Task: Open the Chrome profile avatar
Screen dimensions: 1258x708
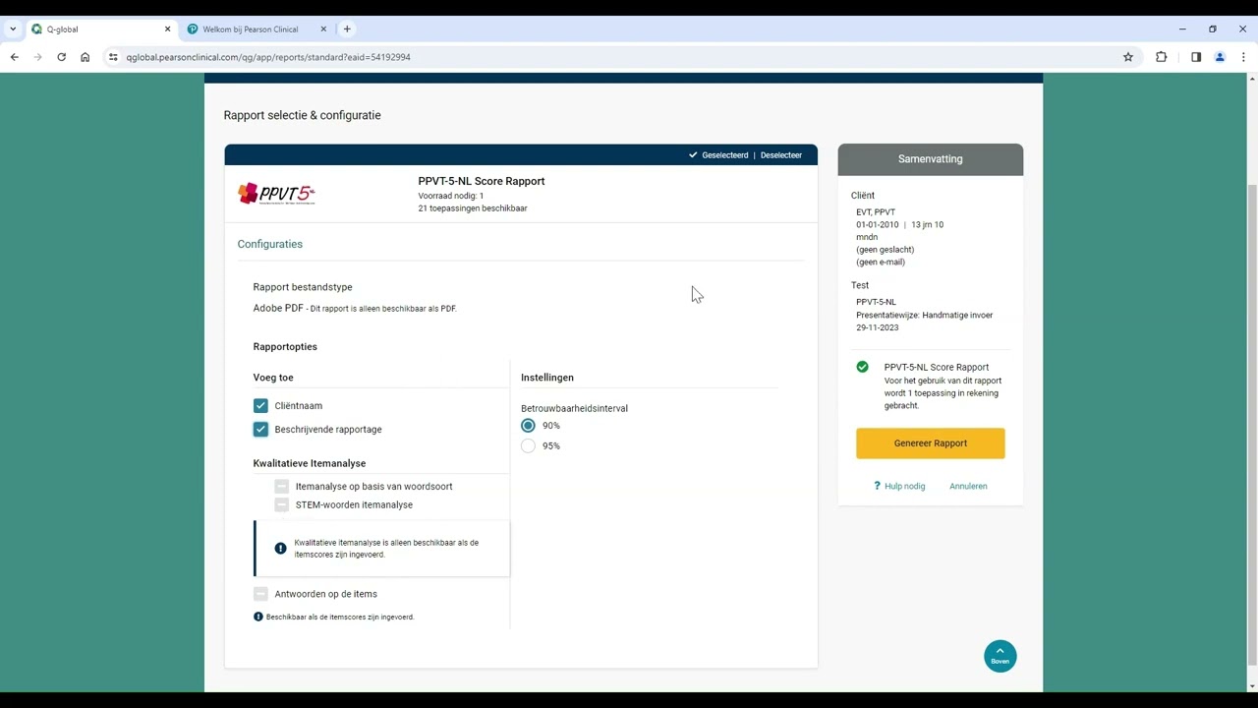Action: (1220, 57)
